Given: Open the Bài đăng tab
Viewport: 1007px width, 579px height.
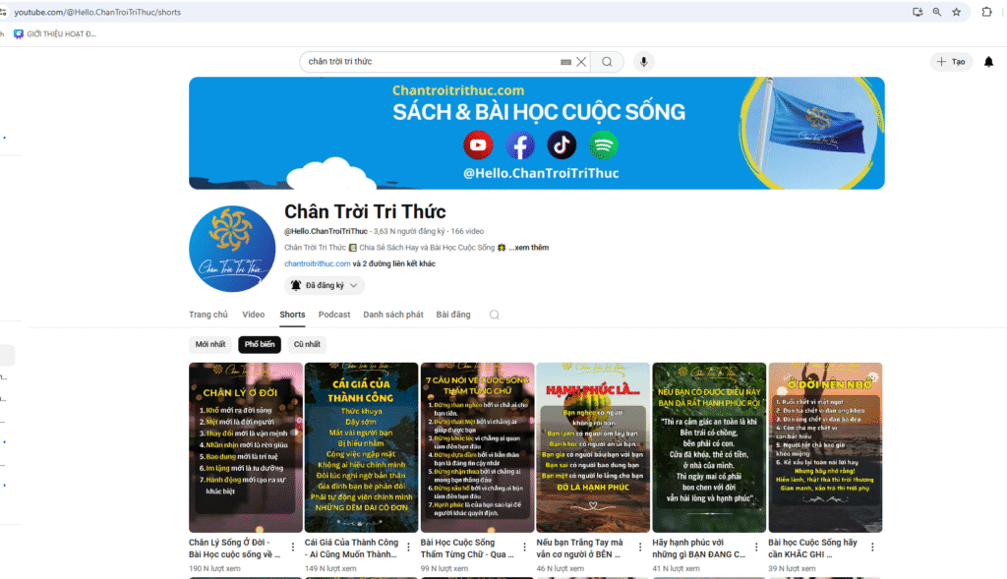Looking at the screenshot, I should (x=453, y=315).
